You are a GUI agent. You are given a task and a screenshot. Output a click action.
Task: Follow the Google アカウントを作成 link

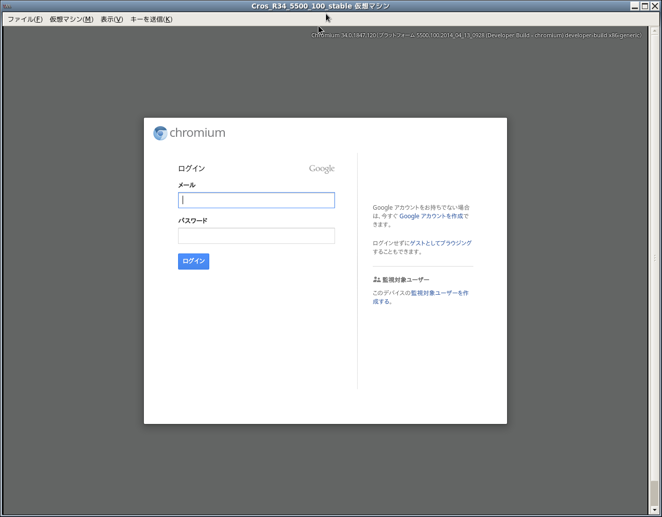coord(431,216)
